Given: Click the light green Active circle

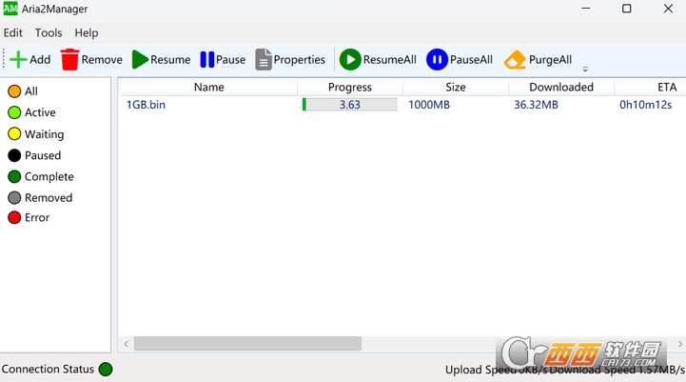Looking at the screenshot, I should point(14,112).
